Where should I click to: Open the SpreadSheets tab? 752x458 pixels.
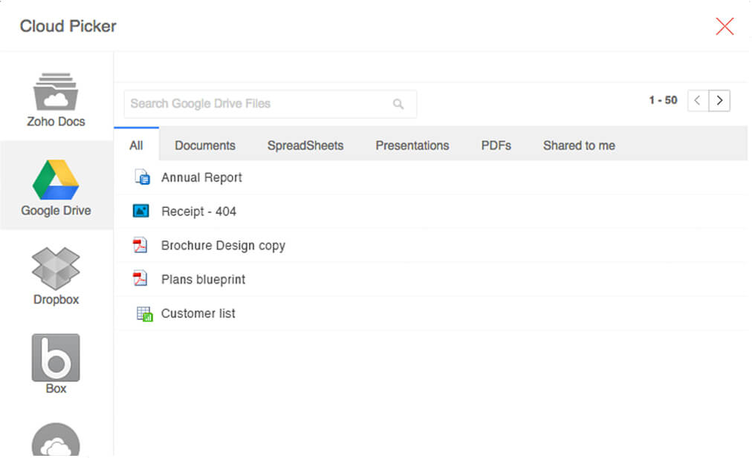305,145
